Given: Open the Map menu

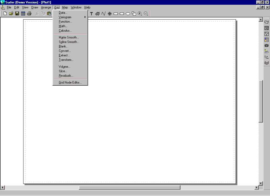Looking at the screenshot, I should pyautogui.click(x=65, y=7).
